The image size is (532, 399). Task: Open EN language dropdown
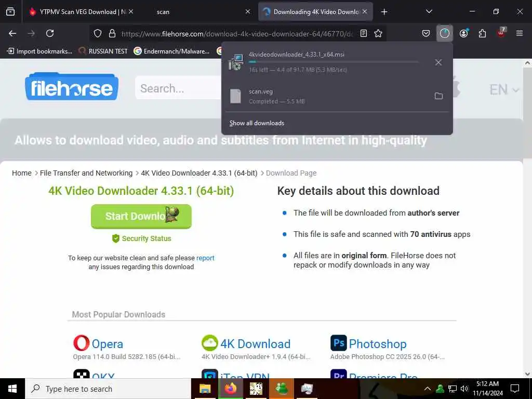click(504, 89)
